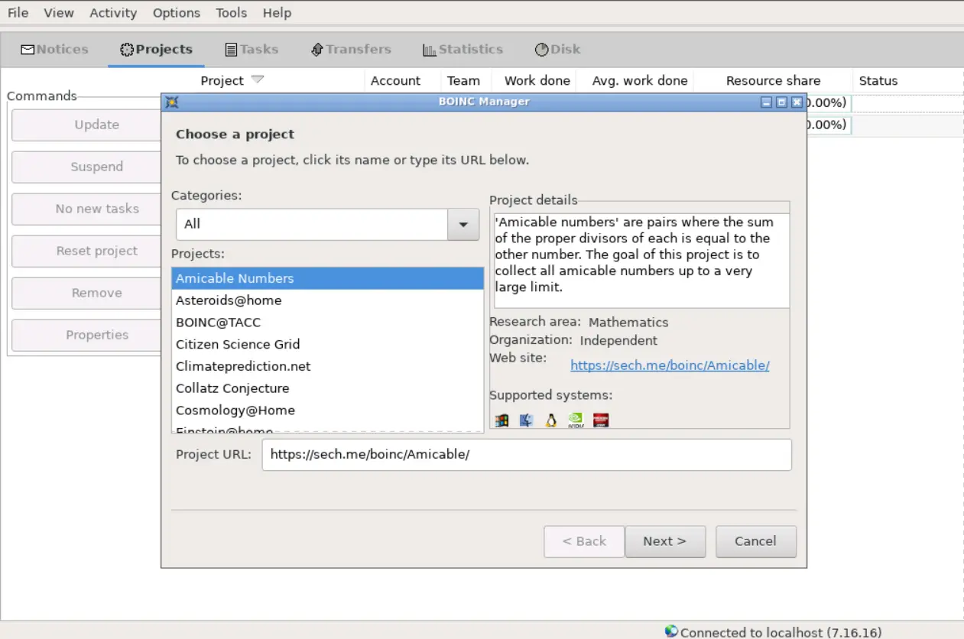Click the NVIDIA GPU icon

(x=576, y=420)
